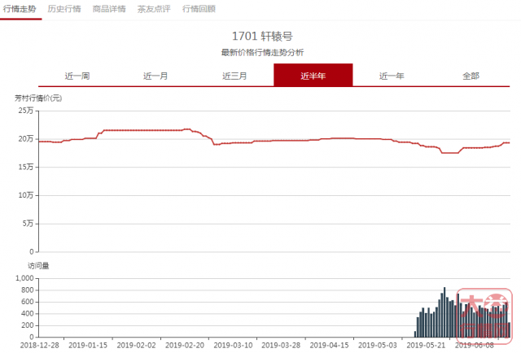Image resolution: width=521 pixels, height=353 pixels.
Task: Click the 最新价格行情走势分析 subtitle
Action: (x=262, y=53)
